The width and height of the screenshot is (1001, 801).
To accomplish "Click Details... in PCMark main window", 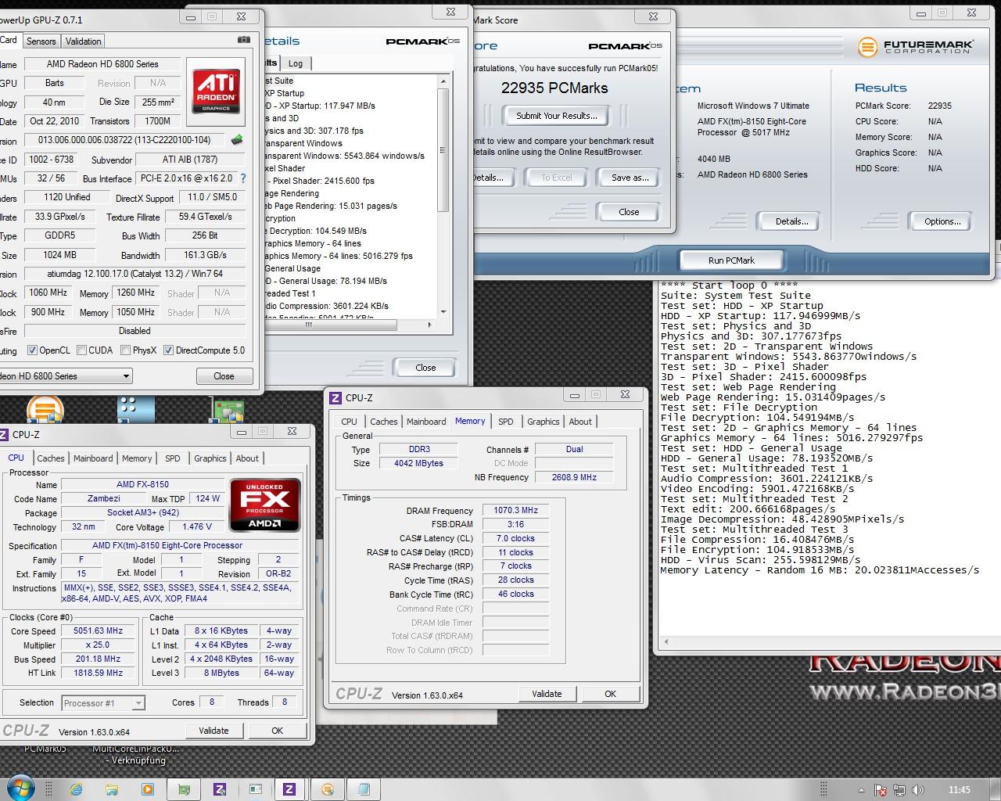I will click(791, 221).
